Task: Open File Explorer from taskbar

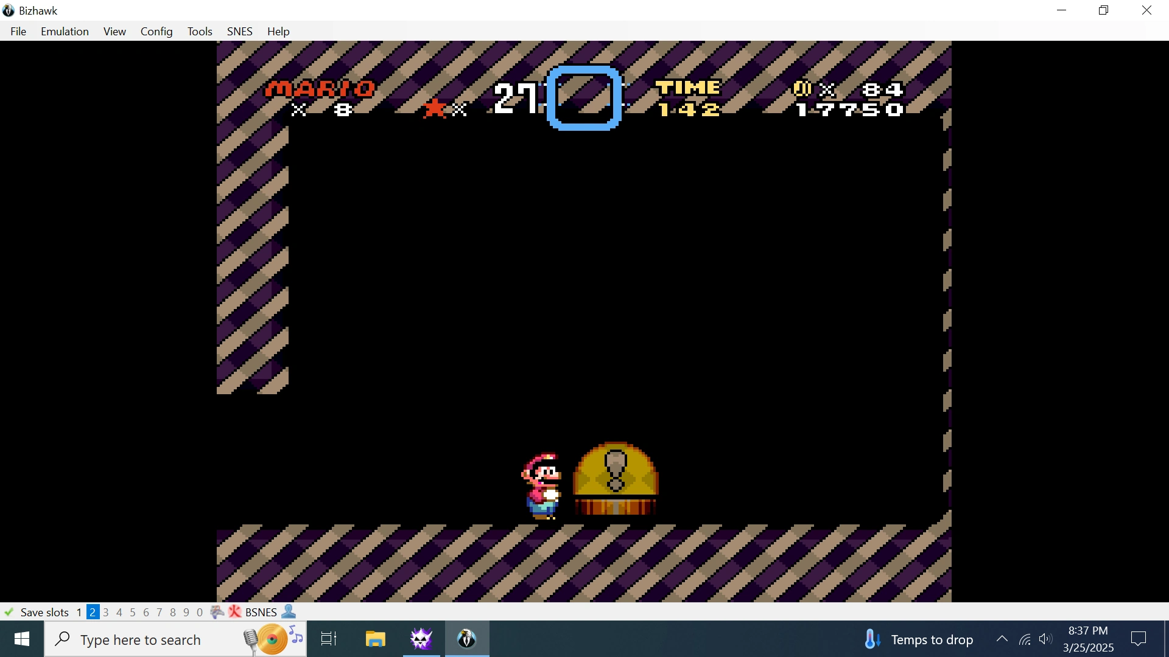Action: [x=375, y=639]
